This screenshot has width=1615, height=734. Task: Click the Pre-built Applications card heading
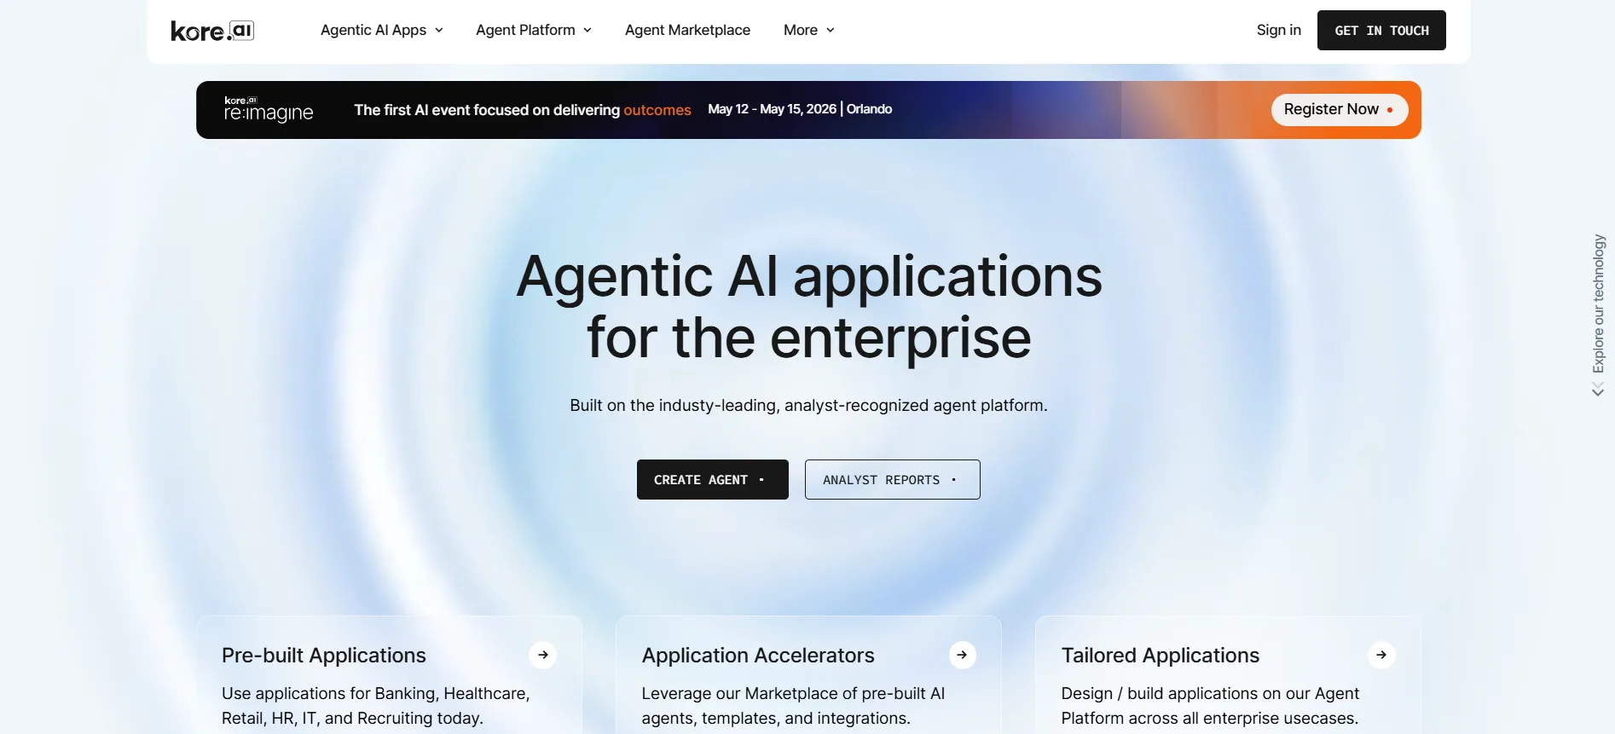(324, 656)
